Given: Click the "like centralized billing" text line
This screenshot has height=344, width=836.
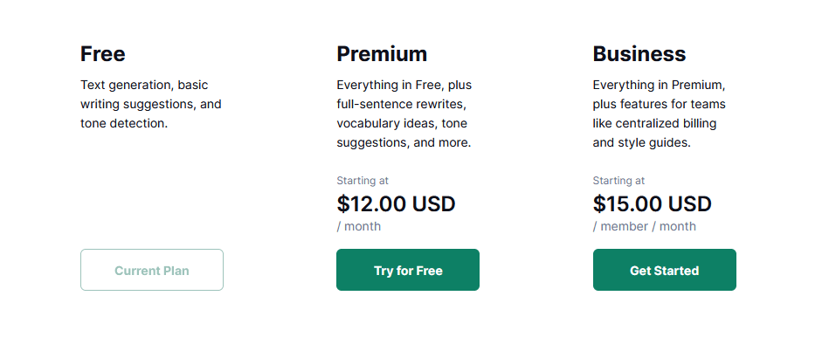Looking at the screenshot, I should click(654, 123).
